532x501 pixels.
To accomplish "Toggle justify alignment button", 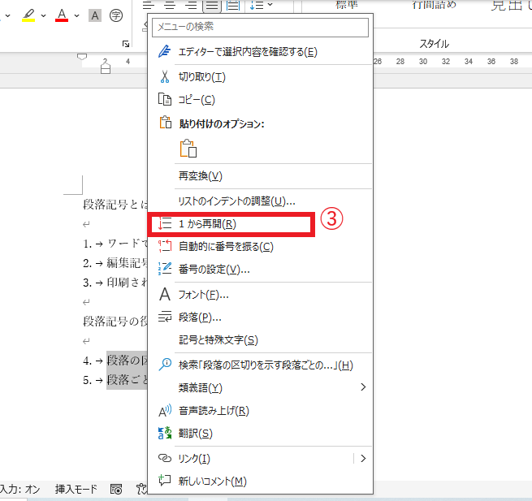I will point(212,5).
